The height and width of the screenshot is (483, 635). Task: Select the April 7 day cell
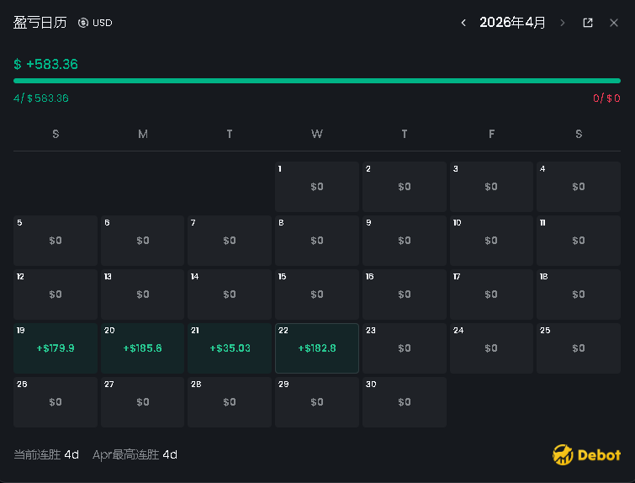point(230,241)
